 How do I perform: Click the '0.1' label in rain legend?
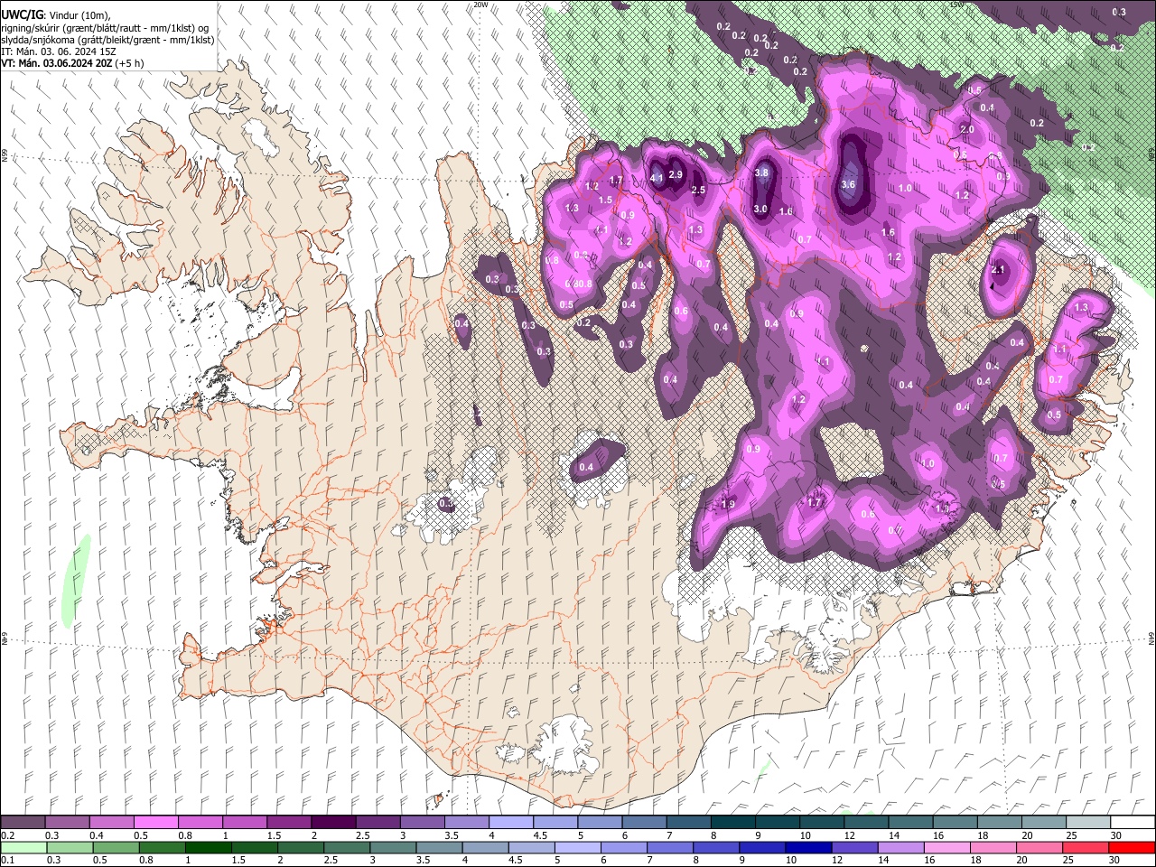pos(6,860)
